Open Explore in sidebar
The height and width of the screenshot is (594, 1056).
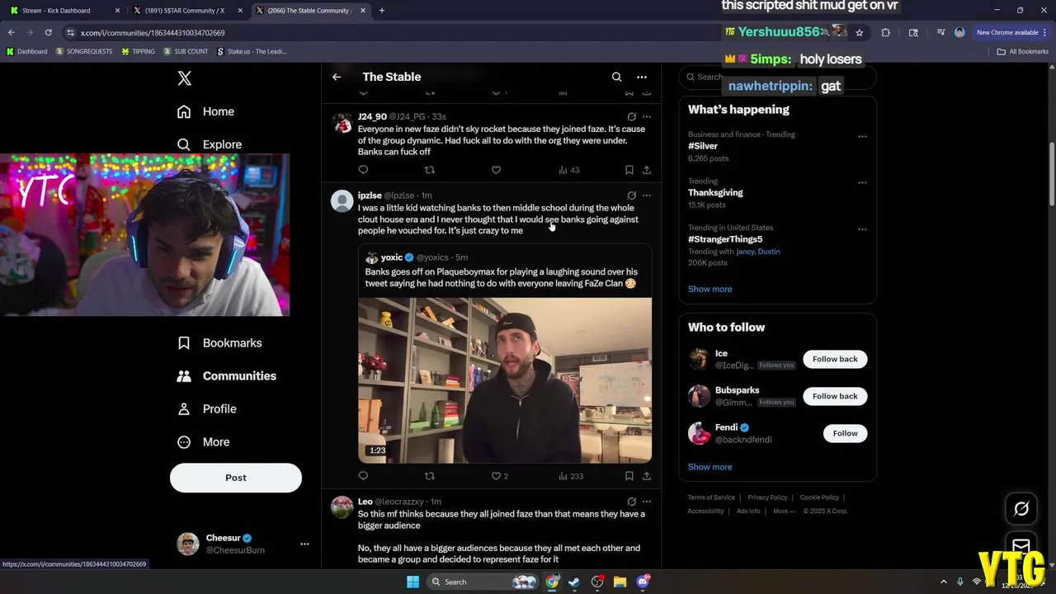[x=210, y=144]
